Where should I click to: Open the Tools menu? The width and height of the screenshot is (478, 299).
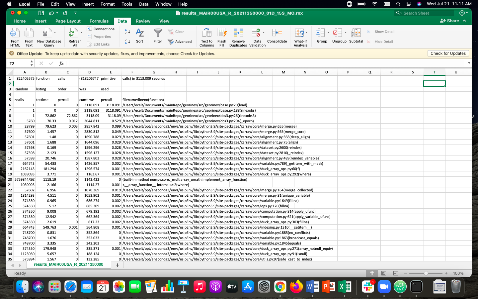127,4
